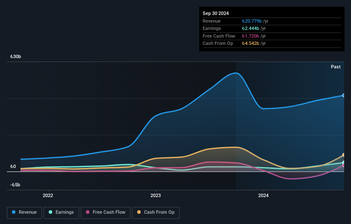351x224 pixels.
Task: Click the Free Cash Flow label in tooltip
Action: (x=219, y=36)
